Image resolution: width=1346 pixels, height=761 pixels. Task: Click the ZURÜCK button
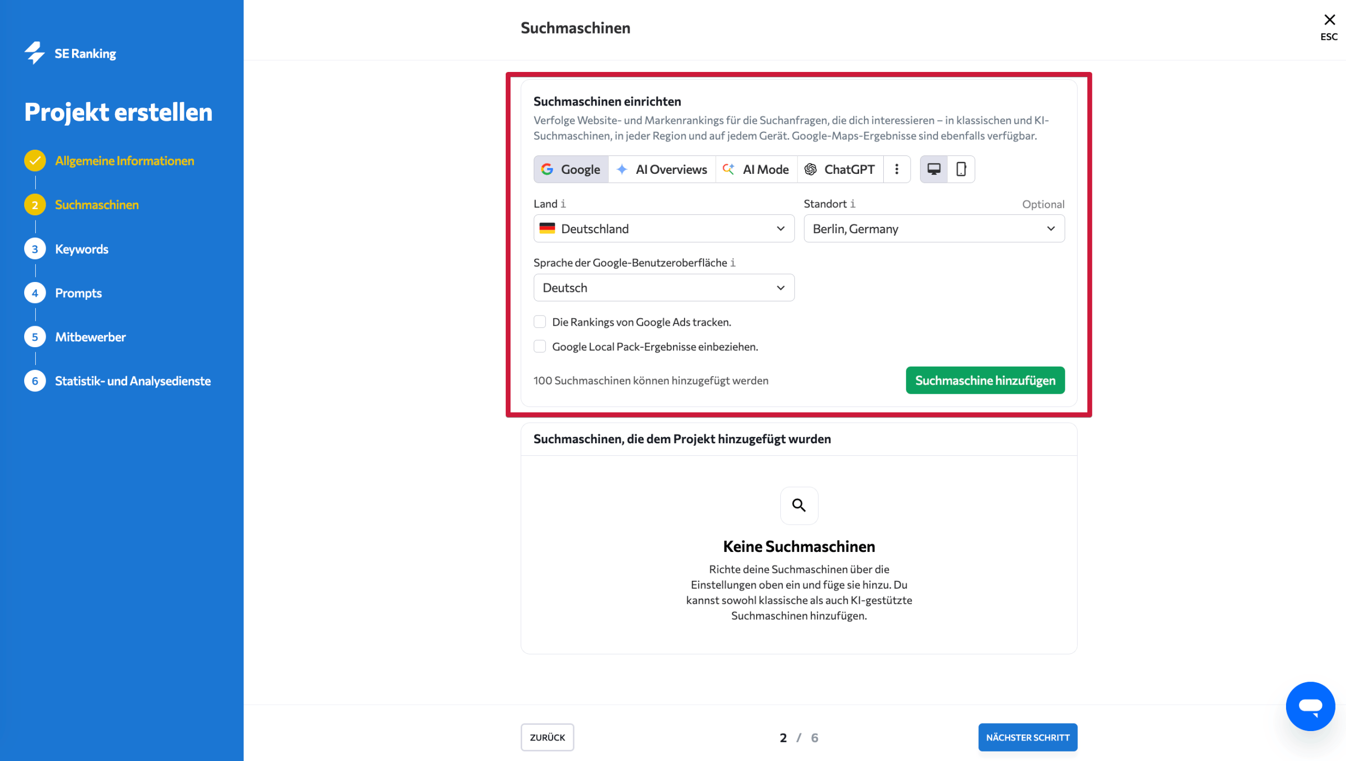tap(547, 737)
